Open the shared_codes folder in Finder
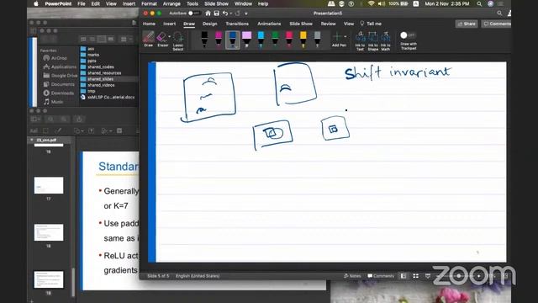Image resolution: width=538 pixels, height=303 pixels. pyautogui.click(x=101, y=67)
